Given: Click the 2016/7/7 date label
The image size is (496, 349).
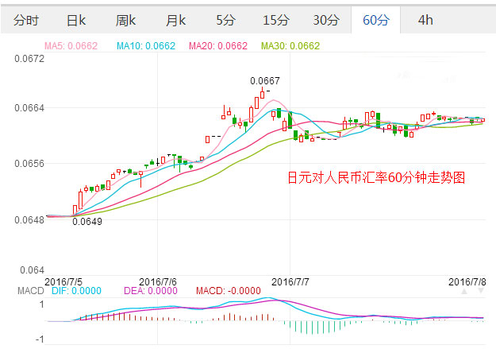Looking at the screenshot, I should click(290, 281).
